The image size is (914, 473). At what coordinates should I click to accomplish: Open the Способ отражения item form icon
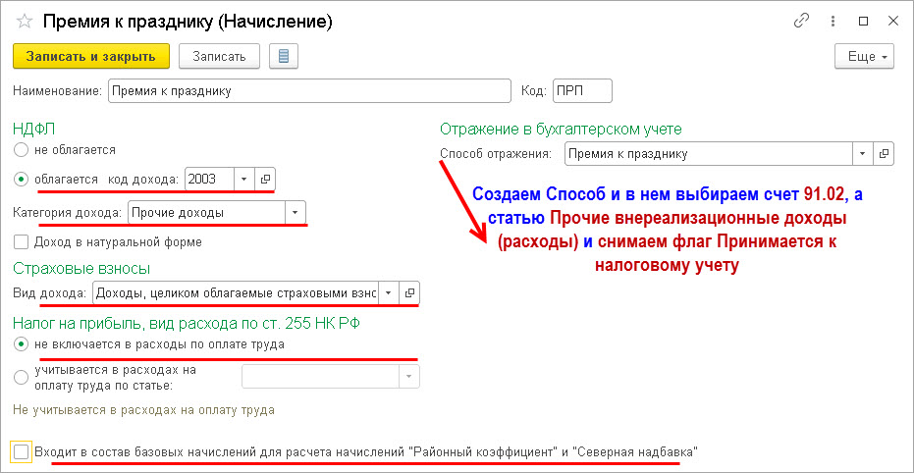885,154
